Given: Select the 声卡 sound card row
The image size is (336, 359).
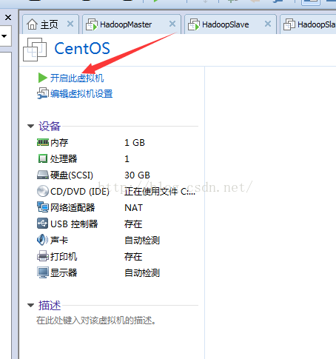Looking at the screenshot, I should click(117, 240).
